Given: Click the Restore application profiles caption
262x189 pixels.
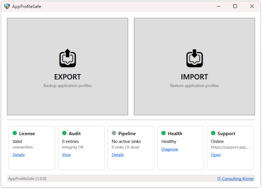Looking at the screenshot, I should pos(194,86).
